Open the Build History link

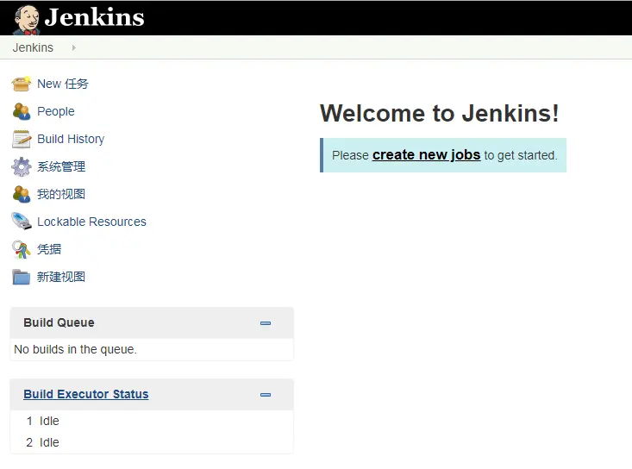[x=71, y=139]
